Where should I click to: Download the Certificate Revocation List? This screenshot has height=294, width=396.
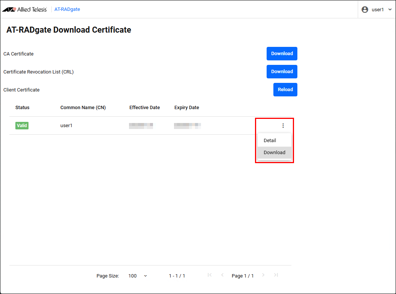pyautogui.click(x=282, y=72)
